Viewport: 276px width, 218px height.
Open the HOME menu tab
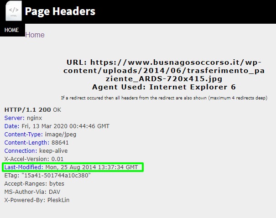point(11,30)
